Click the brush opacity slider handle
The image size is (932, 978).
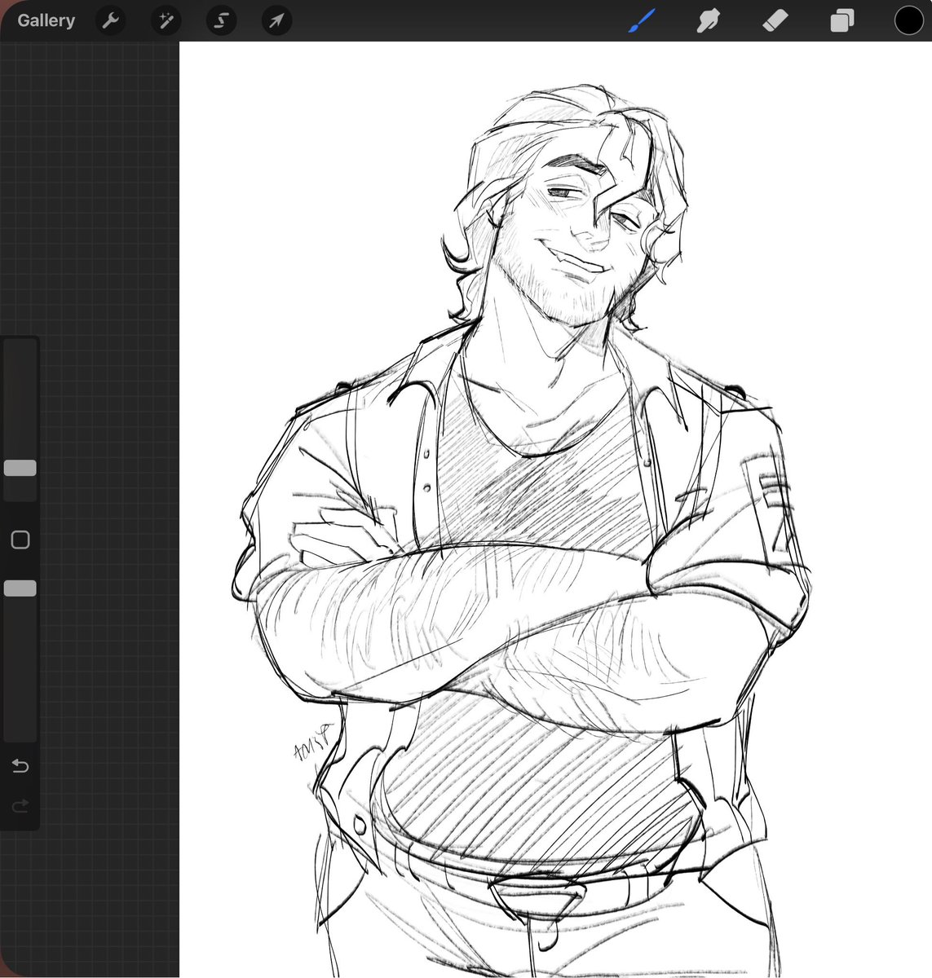coord(20,588)
